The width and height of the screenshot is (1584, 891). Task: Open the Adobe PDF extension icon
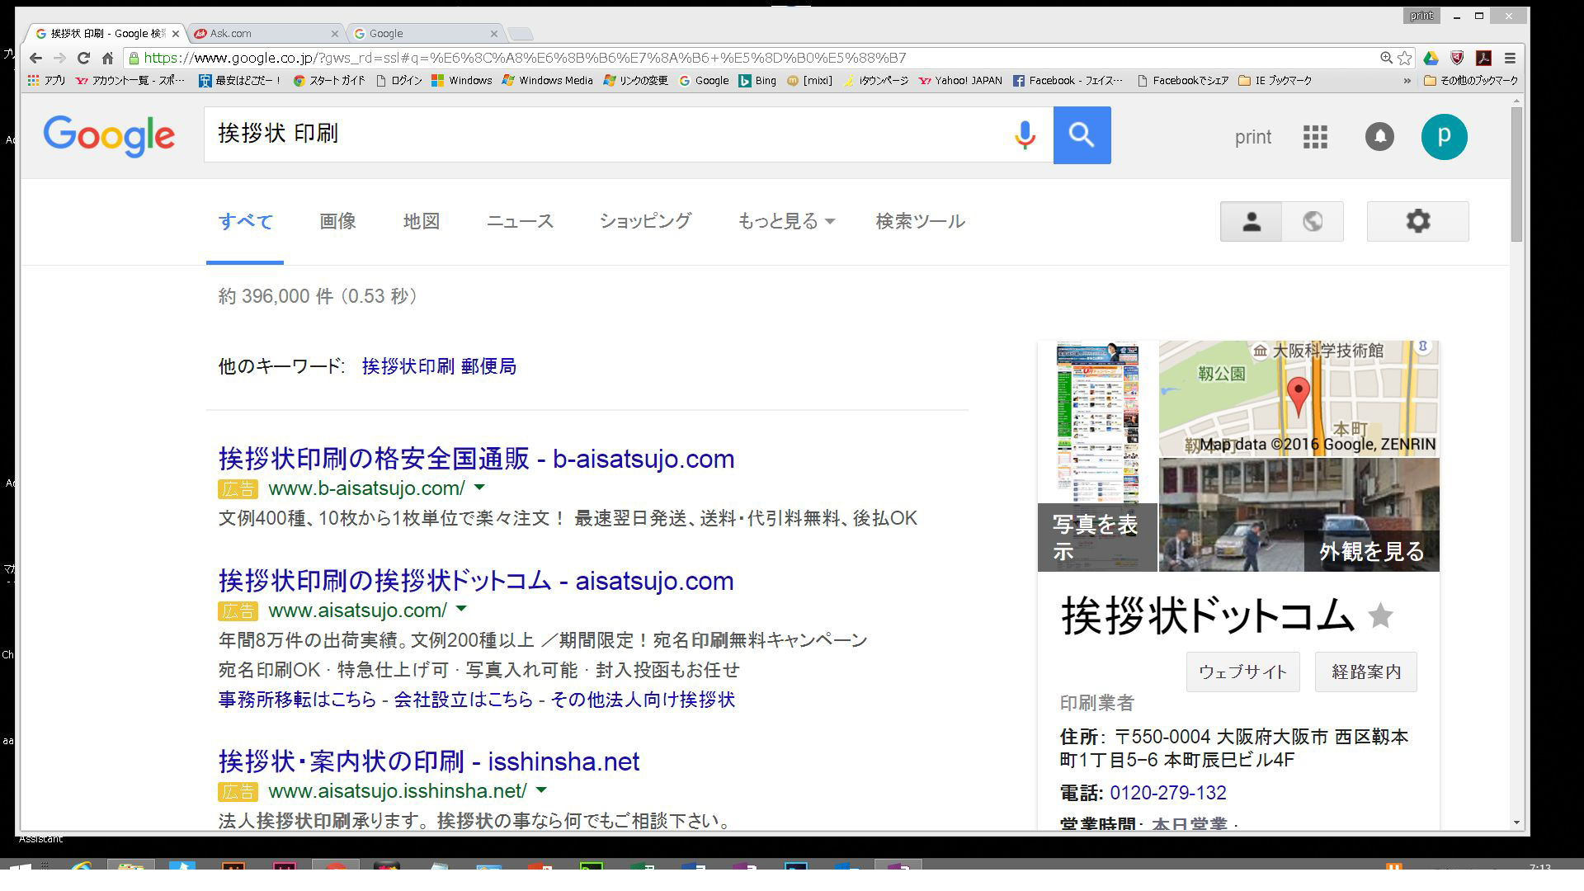click(1483, 58)
